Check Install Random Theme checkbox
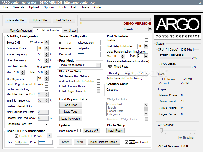 click(99, 86)
